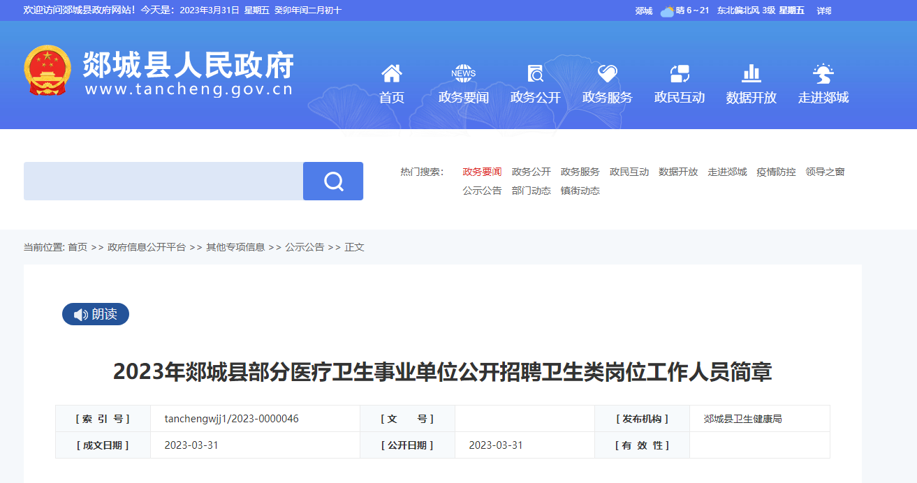917x483 pixels.
Task: Open 镇街动态 hot search link
Action: click(x=580, y=191)
